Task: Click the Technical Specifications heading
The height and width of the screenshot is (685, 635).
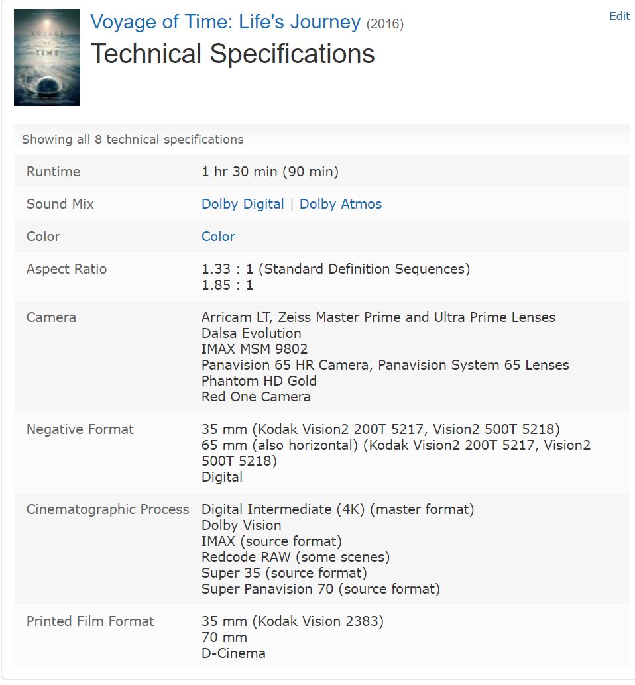Action: [x=233, y=54]
